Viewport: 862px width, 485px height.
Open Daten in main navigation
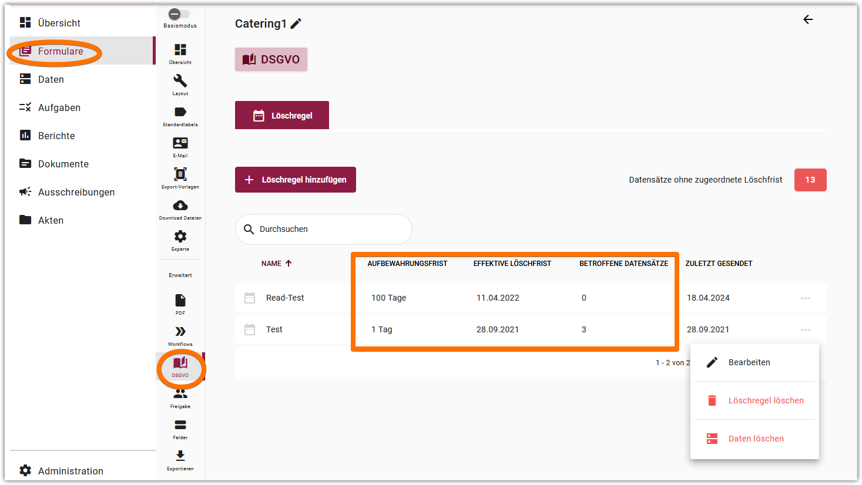[82, 79]
